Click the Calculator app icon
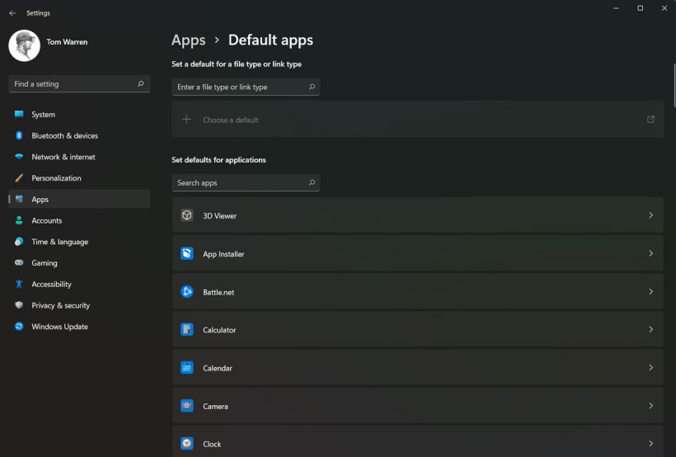 tap(186, 330)
